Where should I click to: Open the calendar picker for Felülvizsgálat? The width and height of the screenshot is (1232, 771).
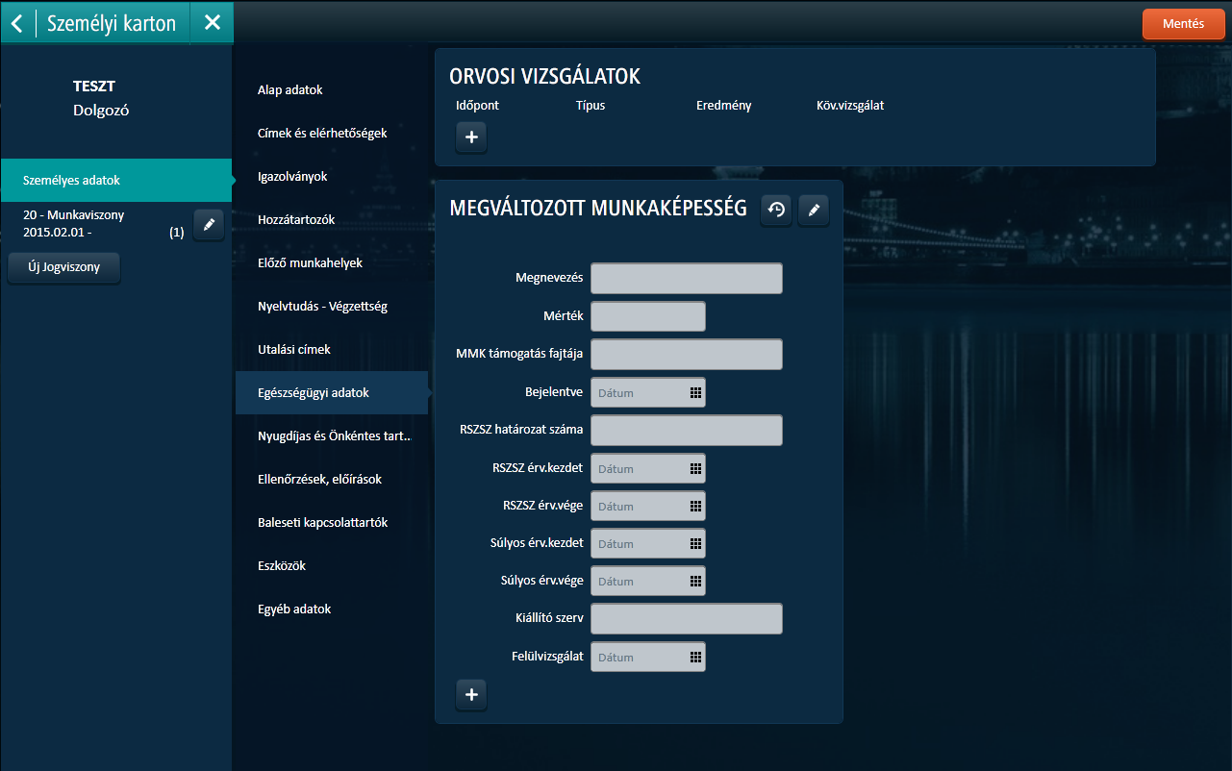[x=695, y=657]
